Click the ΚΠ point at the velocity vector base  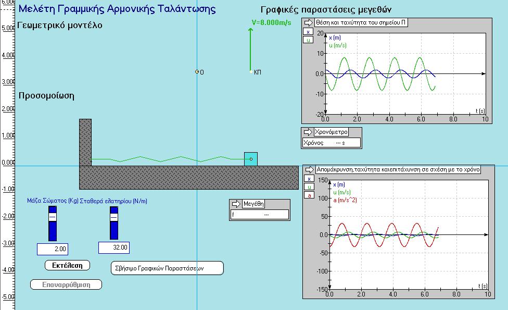tap(251, 72)
